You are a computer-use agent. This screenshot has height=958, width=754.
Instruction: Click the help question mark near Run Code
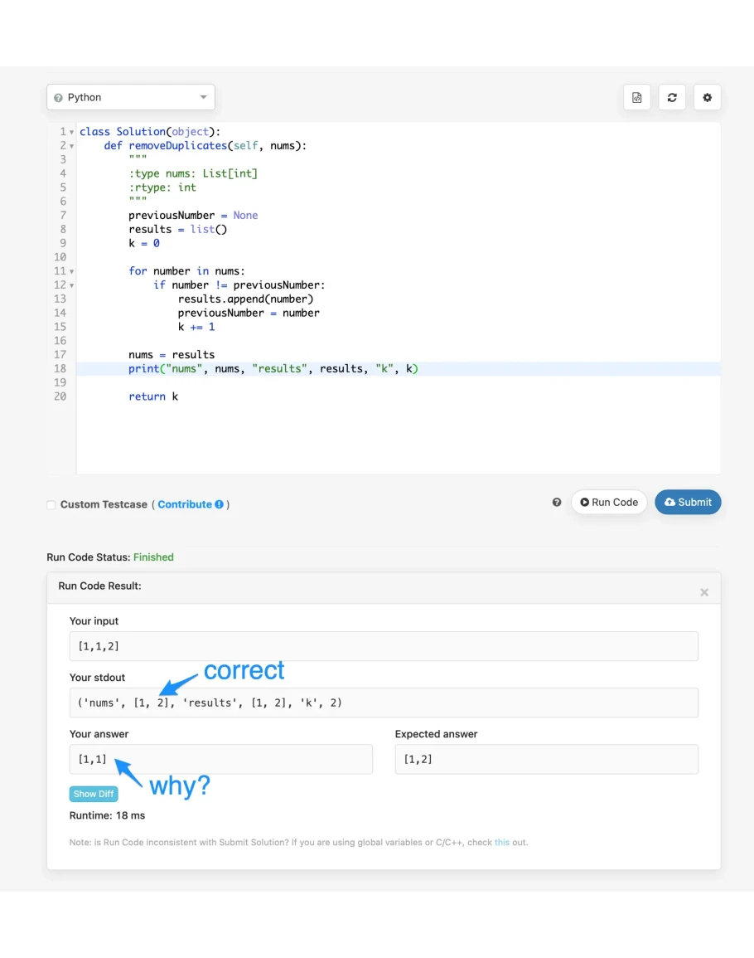tap(557, 503)
